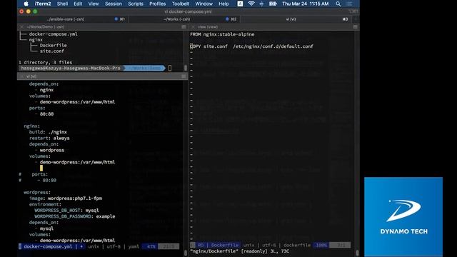Click the Bluetooth icon in the menu bar
This screenshot has width=457, height=257.
261,4
